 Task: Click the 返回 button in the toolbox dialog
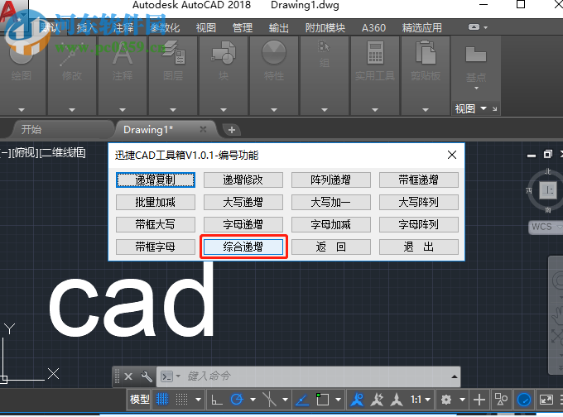pos(330,247)
